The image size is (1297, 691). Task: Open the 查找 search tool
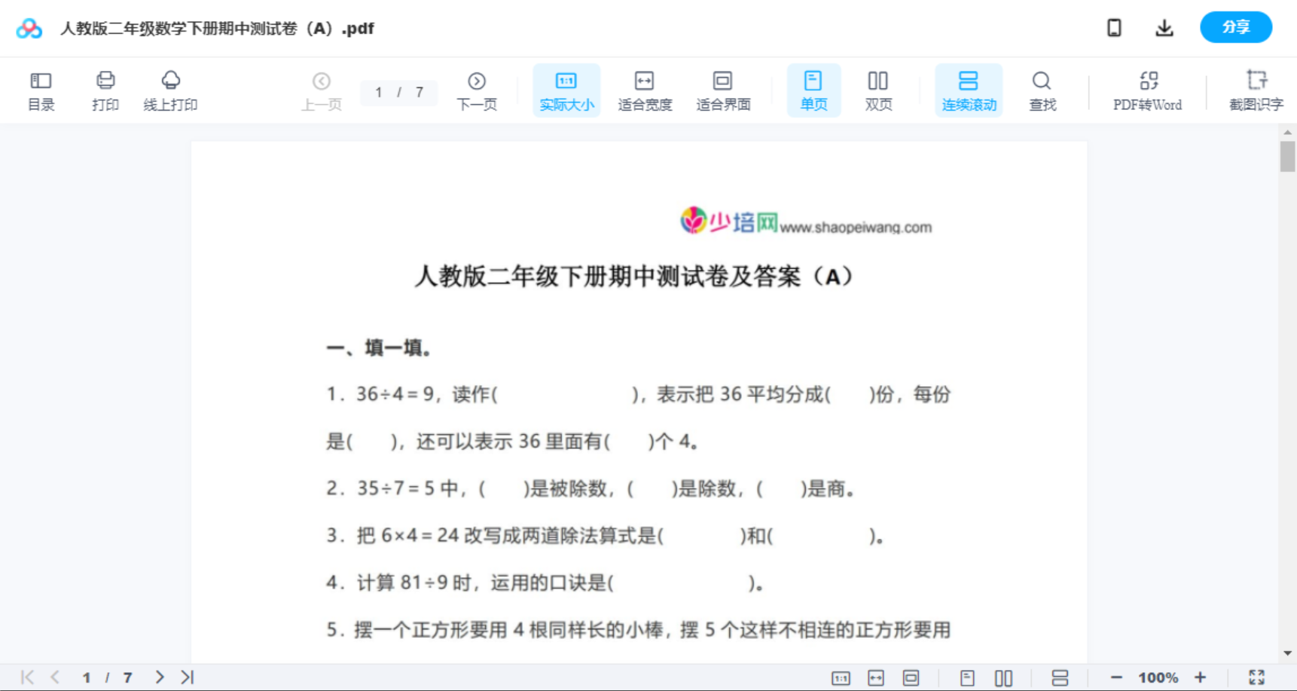click(x=1042, y=90)
